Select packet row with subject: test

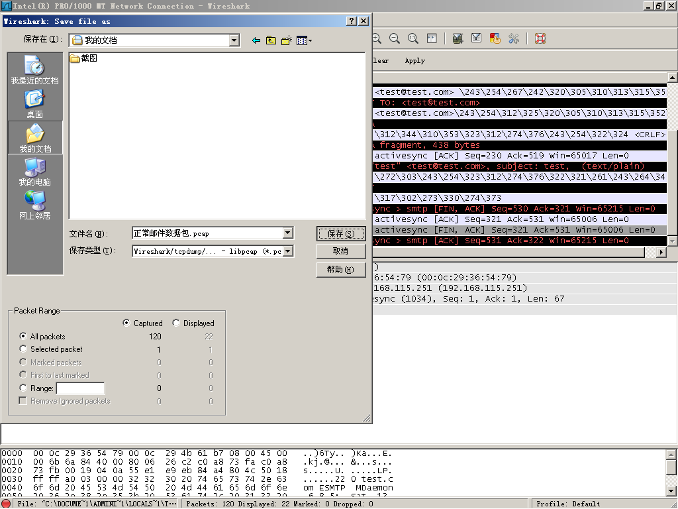click(x=520, y=166)
